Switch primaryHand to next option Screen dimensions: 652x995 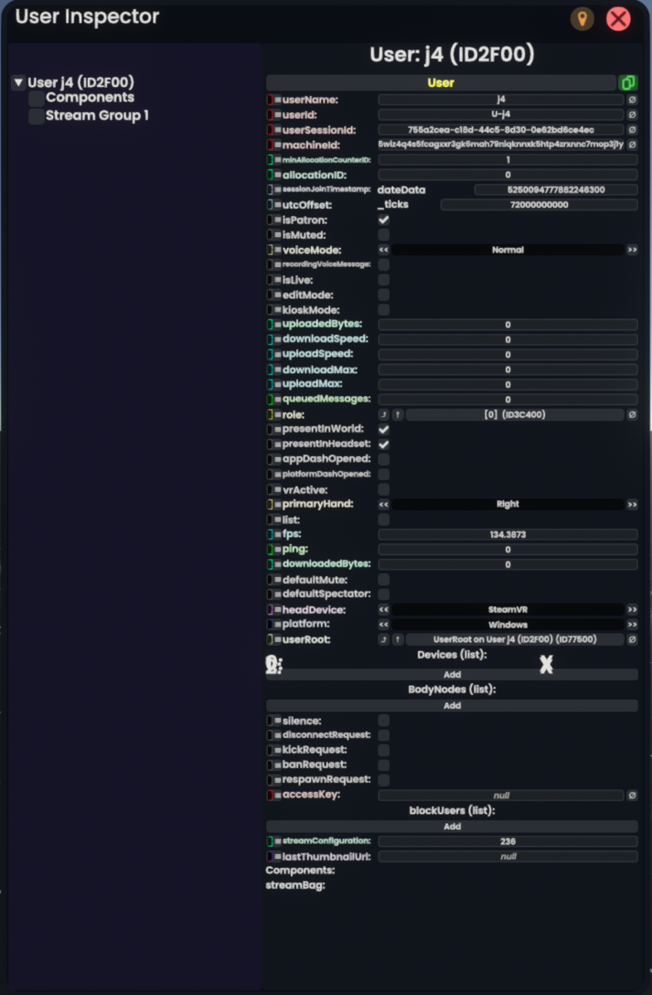click(x=632, y=504)
